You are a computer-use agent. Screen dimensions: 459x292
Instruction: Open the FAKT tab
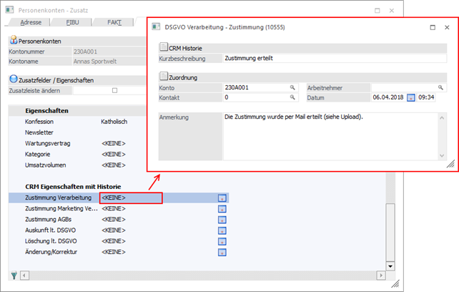(x=114, y=23)
